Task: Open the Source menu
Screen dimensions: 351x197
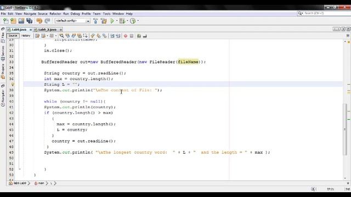Action: (43, 14)
